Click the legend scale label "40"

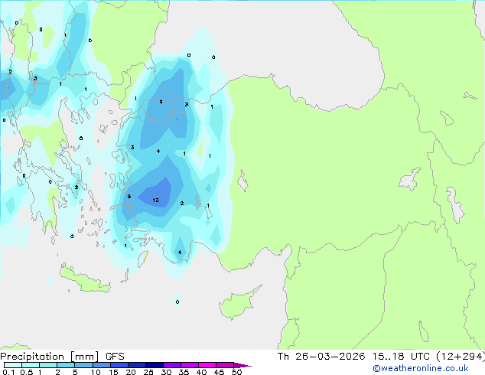click(201, 372)
